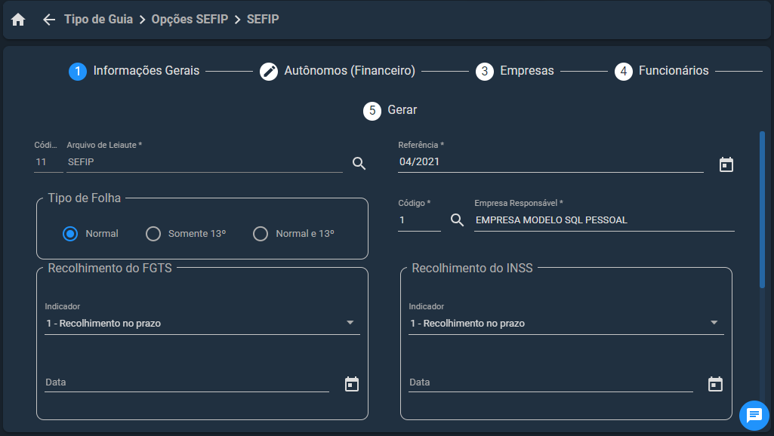Go to the Informações Gerais step
The image size is (774, 436).
[x=146, y=71]
